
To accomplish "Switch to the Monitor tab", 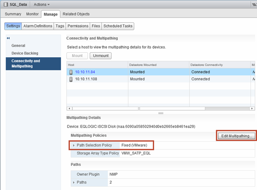I will pos(32,14).
